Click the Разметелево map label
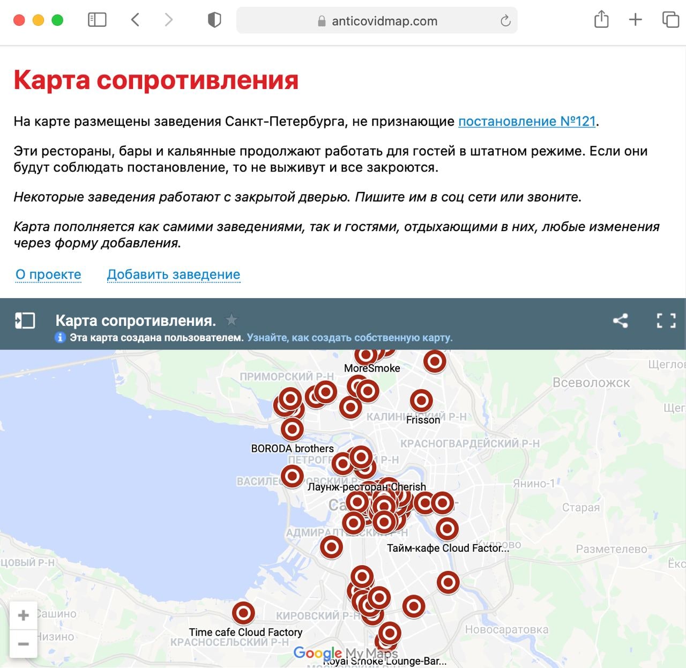The width and height of the screenshot is (686, 668). click(612, 549)
